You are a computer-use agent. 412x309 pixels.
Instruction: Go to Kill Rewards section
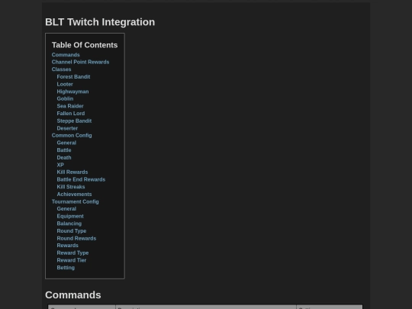coord(72,172)
